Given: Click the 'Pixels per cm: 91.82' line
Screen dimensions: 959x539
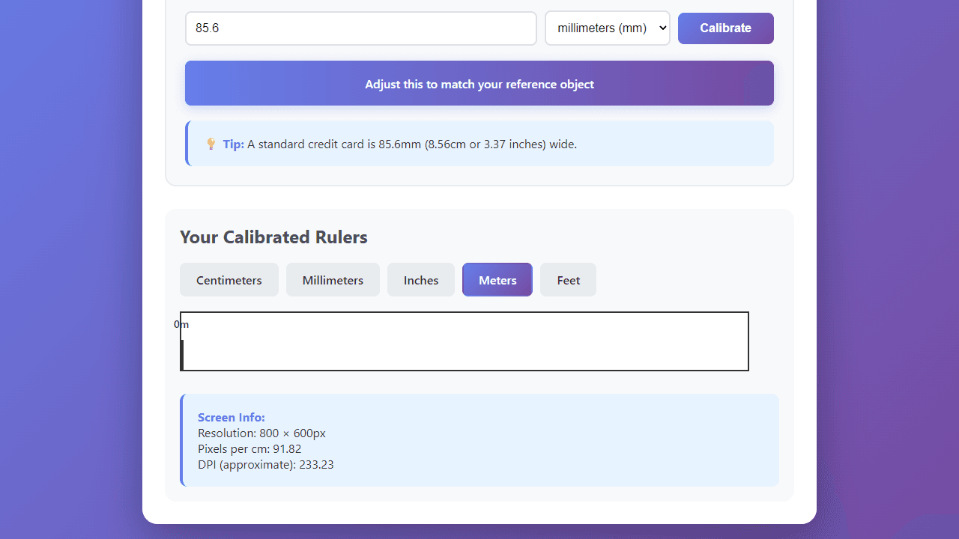Looking at the screenshot, I should click(x=249, y=449).
